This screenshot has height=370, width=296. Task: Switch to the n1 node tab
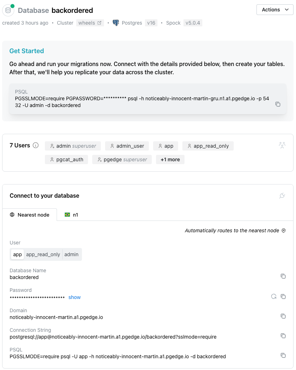pos(72,215)
